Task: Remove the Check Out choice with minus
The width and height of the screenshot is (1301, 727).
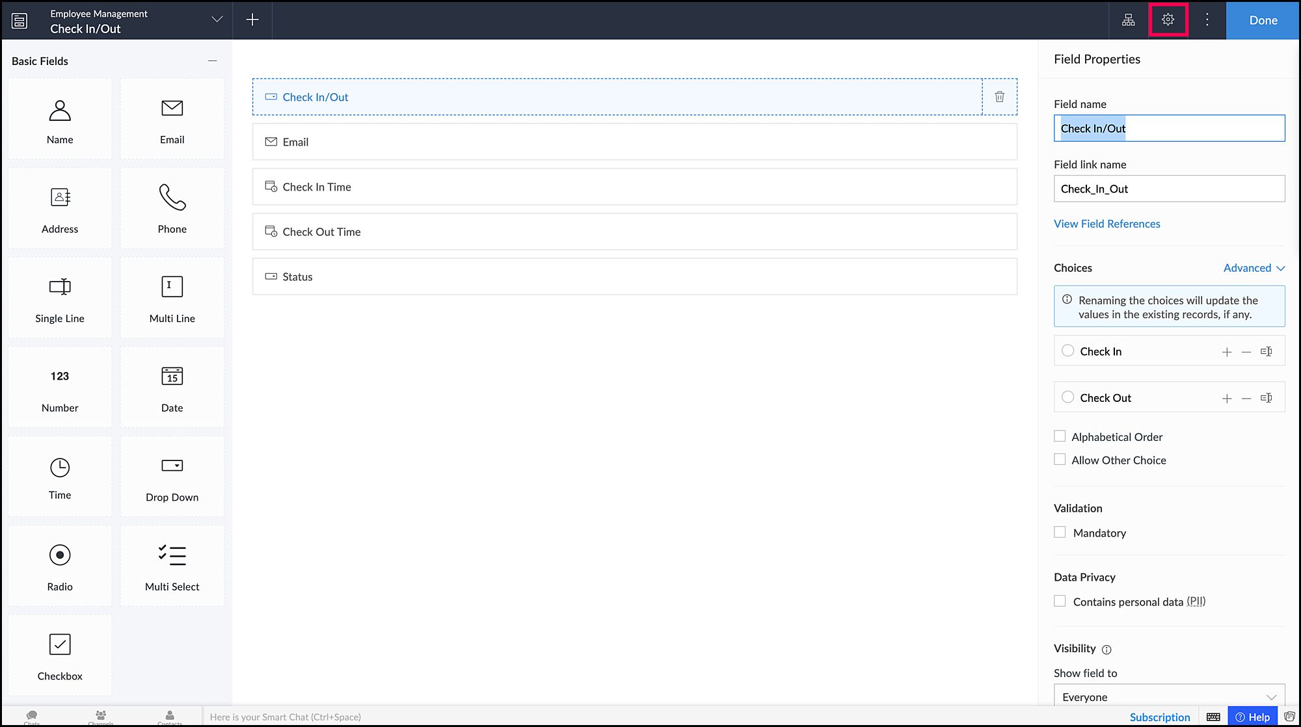Action: click(x=1246, y=398)
